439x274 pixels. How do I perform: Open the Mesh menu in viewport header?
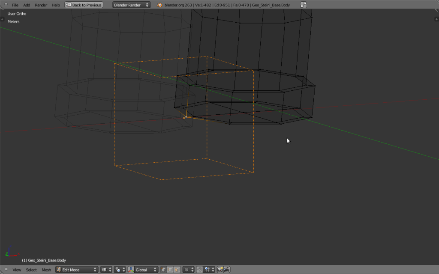[x=46, y=270]
